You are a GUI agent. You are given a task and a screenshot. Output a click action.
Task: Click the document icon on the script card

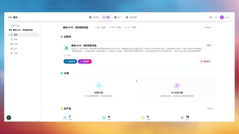[x=66, y=48]
